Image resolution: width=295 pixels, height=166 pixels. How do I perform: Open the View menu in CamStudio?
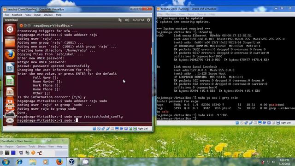point(51,147)
